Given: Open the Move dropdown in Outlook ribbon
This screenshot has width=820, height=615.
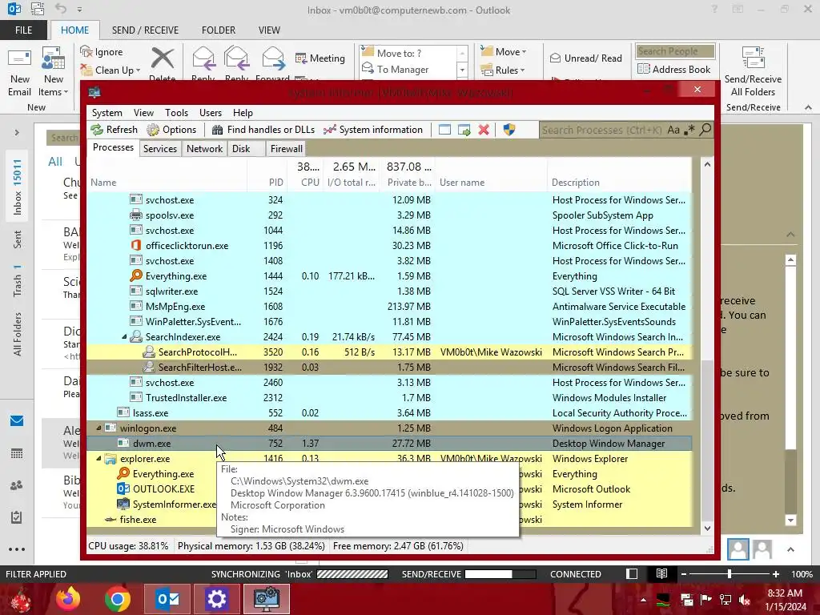Looking at the screenshot, I should point(504,51).
